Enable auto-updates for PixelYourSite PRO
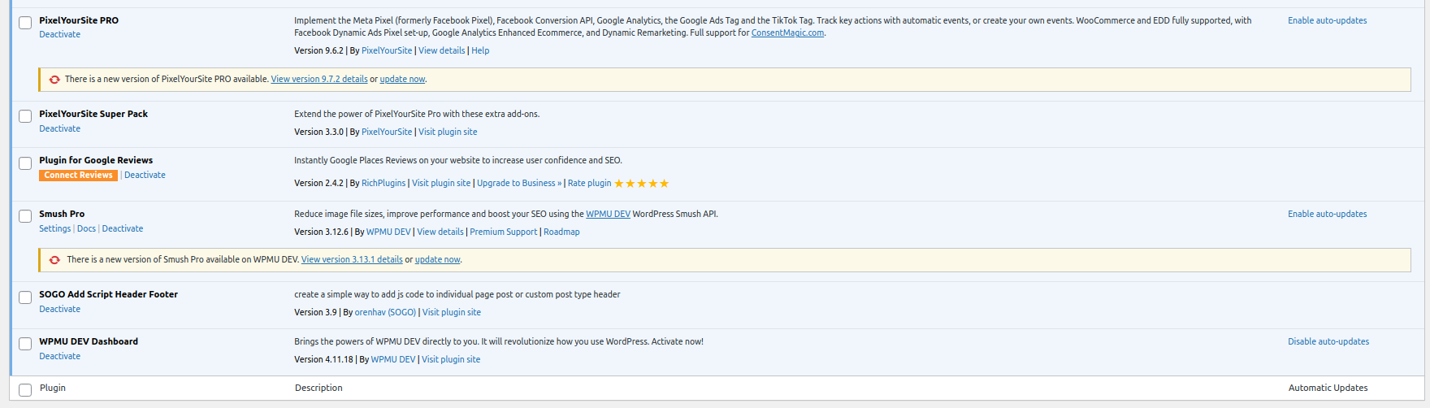This screenshot has height=408, width=1430. click(x=1327, y=20)
